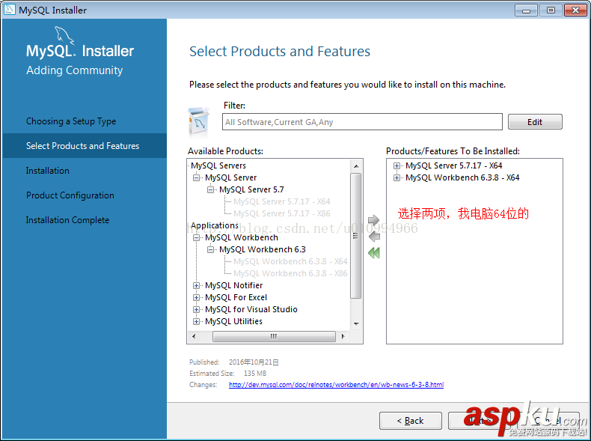Click the Filter text field
Image resolution: width=591 pixels, height=441 pixels.
click(362, 122)
